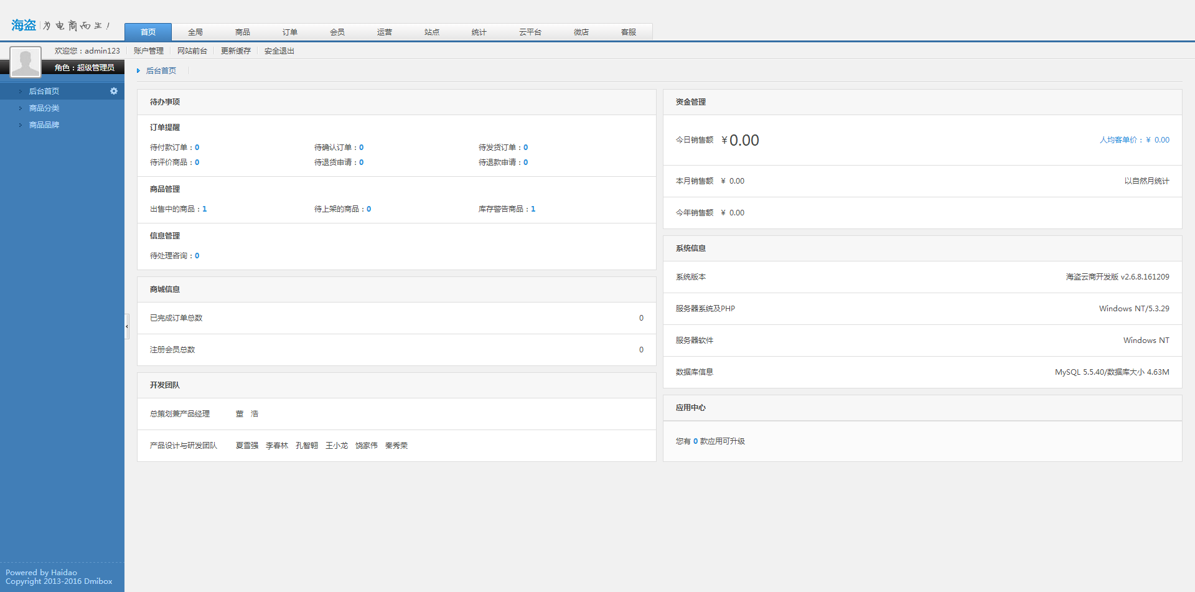Screen dimensions: 1195x592
Task: Click the name 夏雪强 in 开发团队
Action: tap(247, 446)
